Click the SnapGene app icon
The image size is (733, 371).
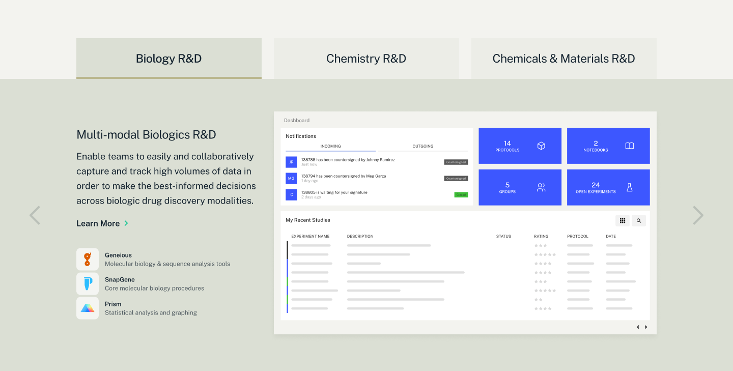(88, 283)
